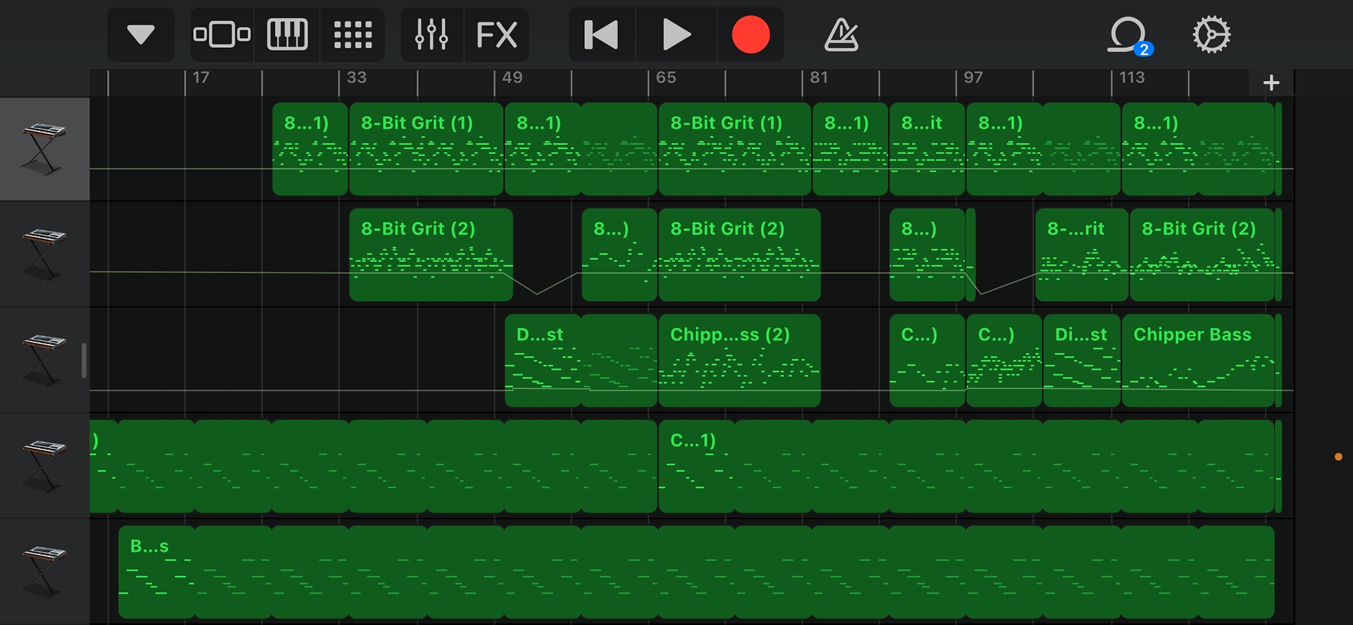Tap ruler at bar 49
The image size is (1353, 625).
512,78
